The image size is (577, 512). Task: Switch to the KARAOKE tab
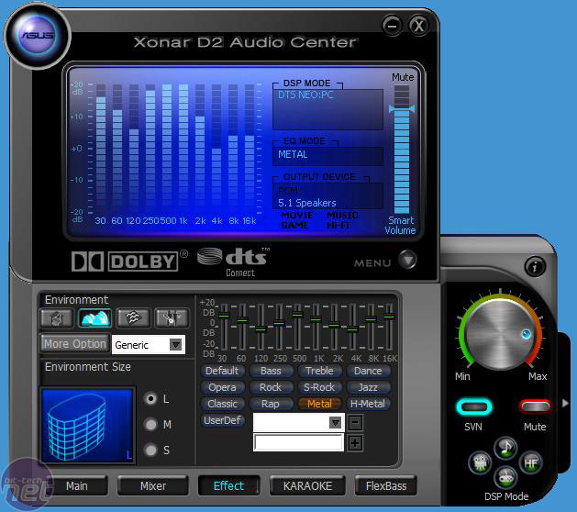307,486
